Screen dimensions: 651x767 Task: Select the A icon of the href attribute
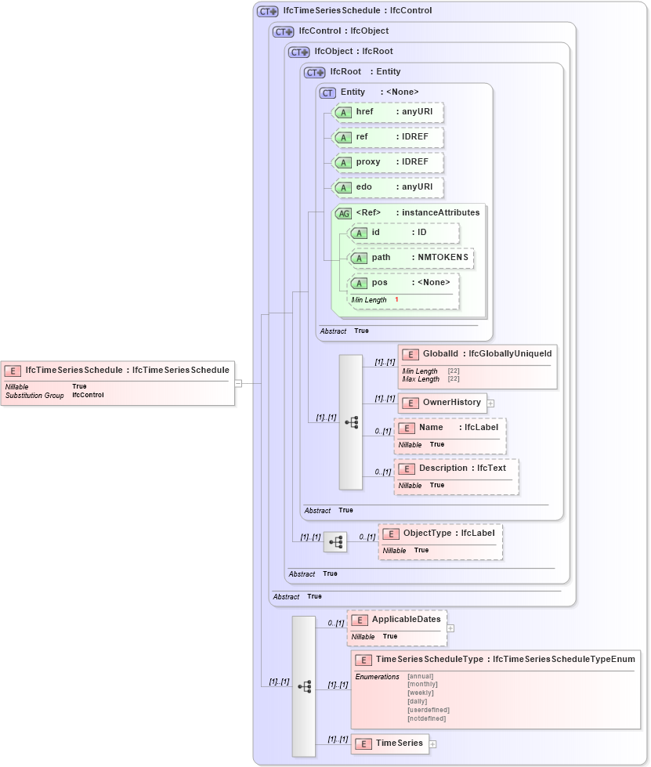pyautogui.click(x=342, y=112)
